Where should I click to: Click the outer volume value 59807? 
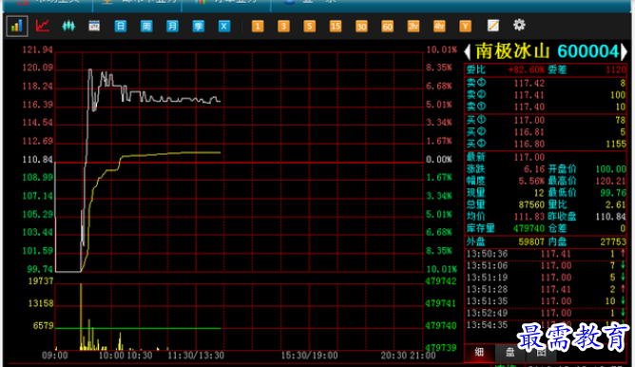[531, 241]
